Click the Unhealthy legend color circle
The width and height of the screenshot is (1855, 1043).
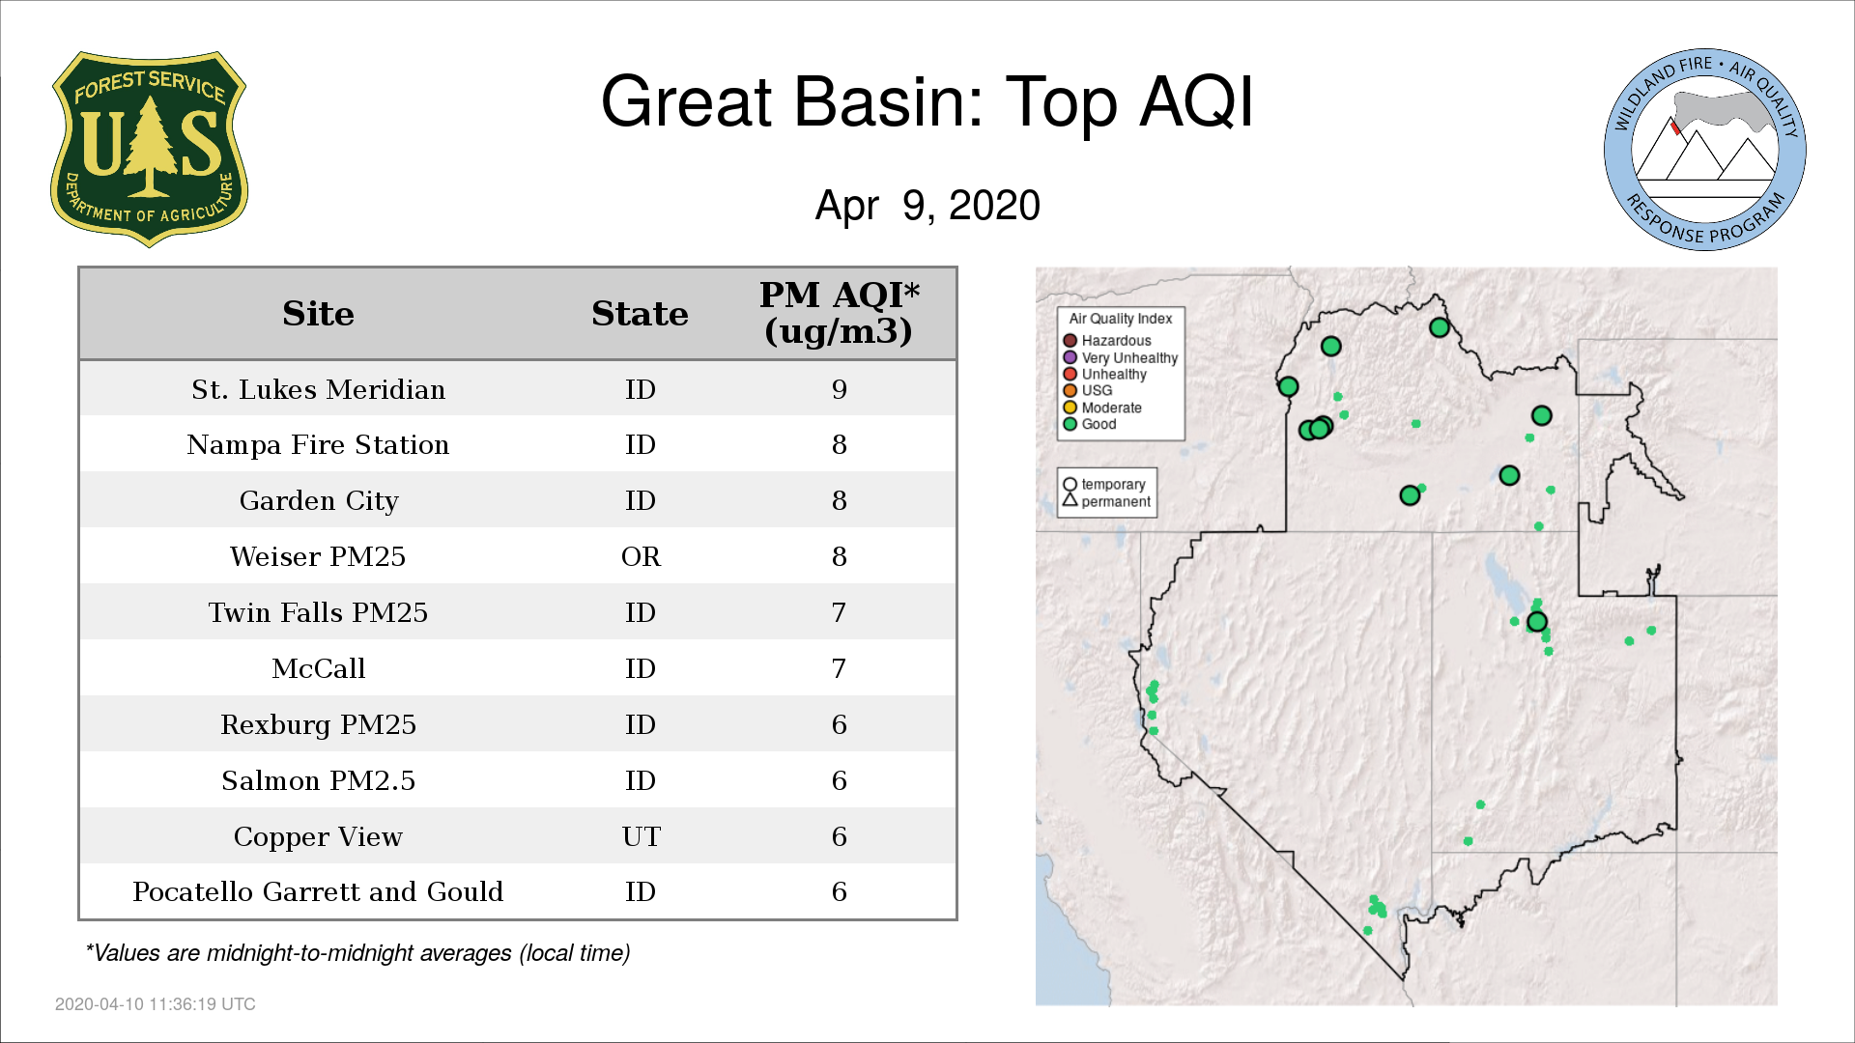1070,374
